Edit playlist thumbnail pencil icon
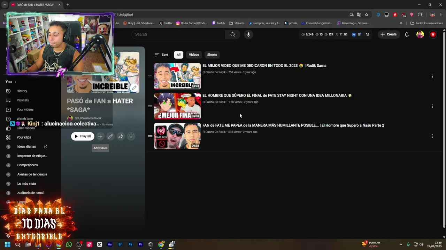 tap(134, 88)
